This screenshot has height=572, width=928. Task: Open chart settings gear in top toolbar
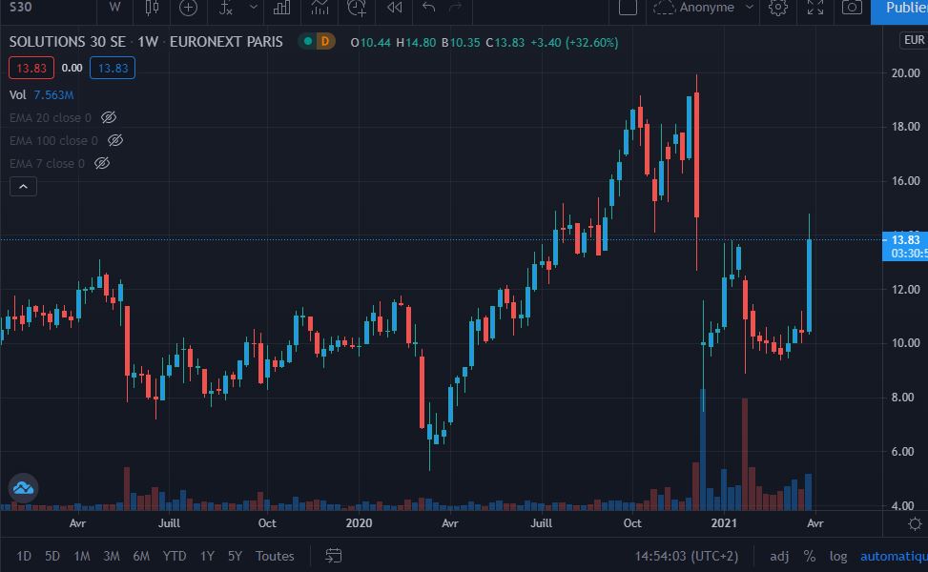pyautogui.click(x=778, y=8)
